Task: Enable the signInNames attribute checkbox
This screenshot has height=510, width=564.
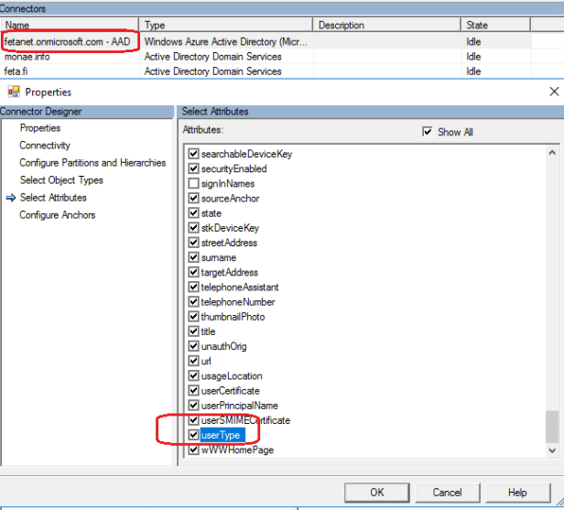Action: point(193,184)
